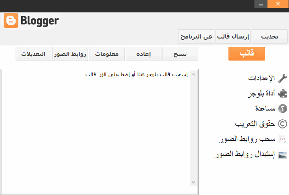Open the الإعدادات settings entry
Viewport: 289px width, 195px height.
(x=261, y=78)
